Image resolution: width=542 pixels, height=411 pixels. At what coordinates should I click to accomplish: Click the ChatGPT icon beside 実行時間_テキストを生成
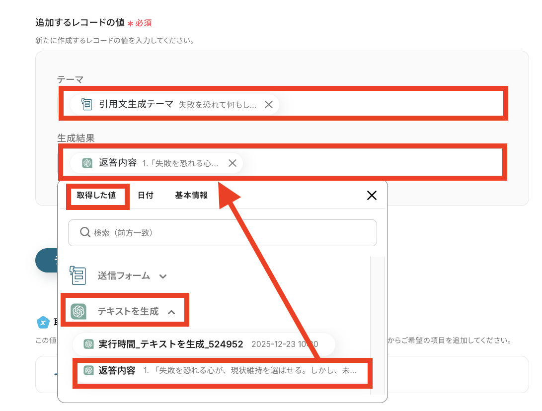(89, 344)
